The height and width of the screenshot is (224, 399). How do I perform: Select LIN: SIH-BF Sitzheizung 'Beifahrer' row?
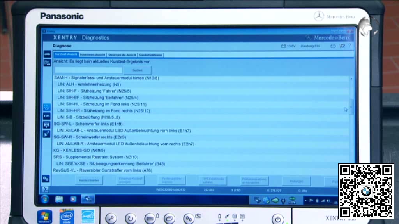[201, 98]
